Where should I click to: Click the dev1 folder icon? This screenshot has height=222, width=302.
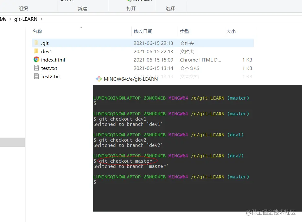click(36, 51)
